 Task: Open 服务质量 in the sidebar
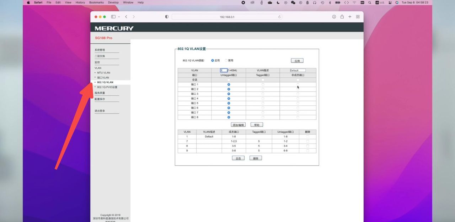pyautogui.click(x=100, y=93)
